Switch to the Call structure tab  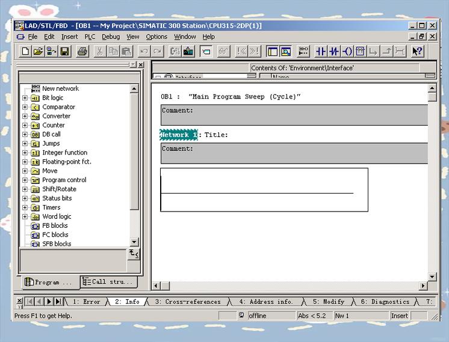click(x=108, y=282)
